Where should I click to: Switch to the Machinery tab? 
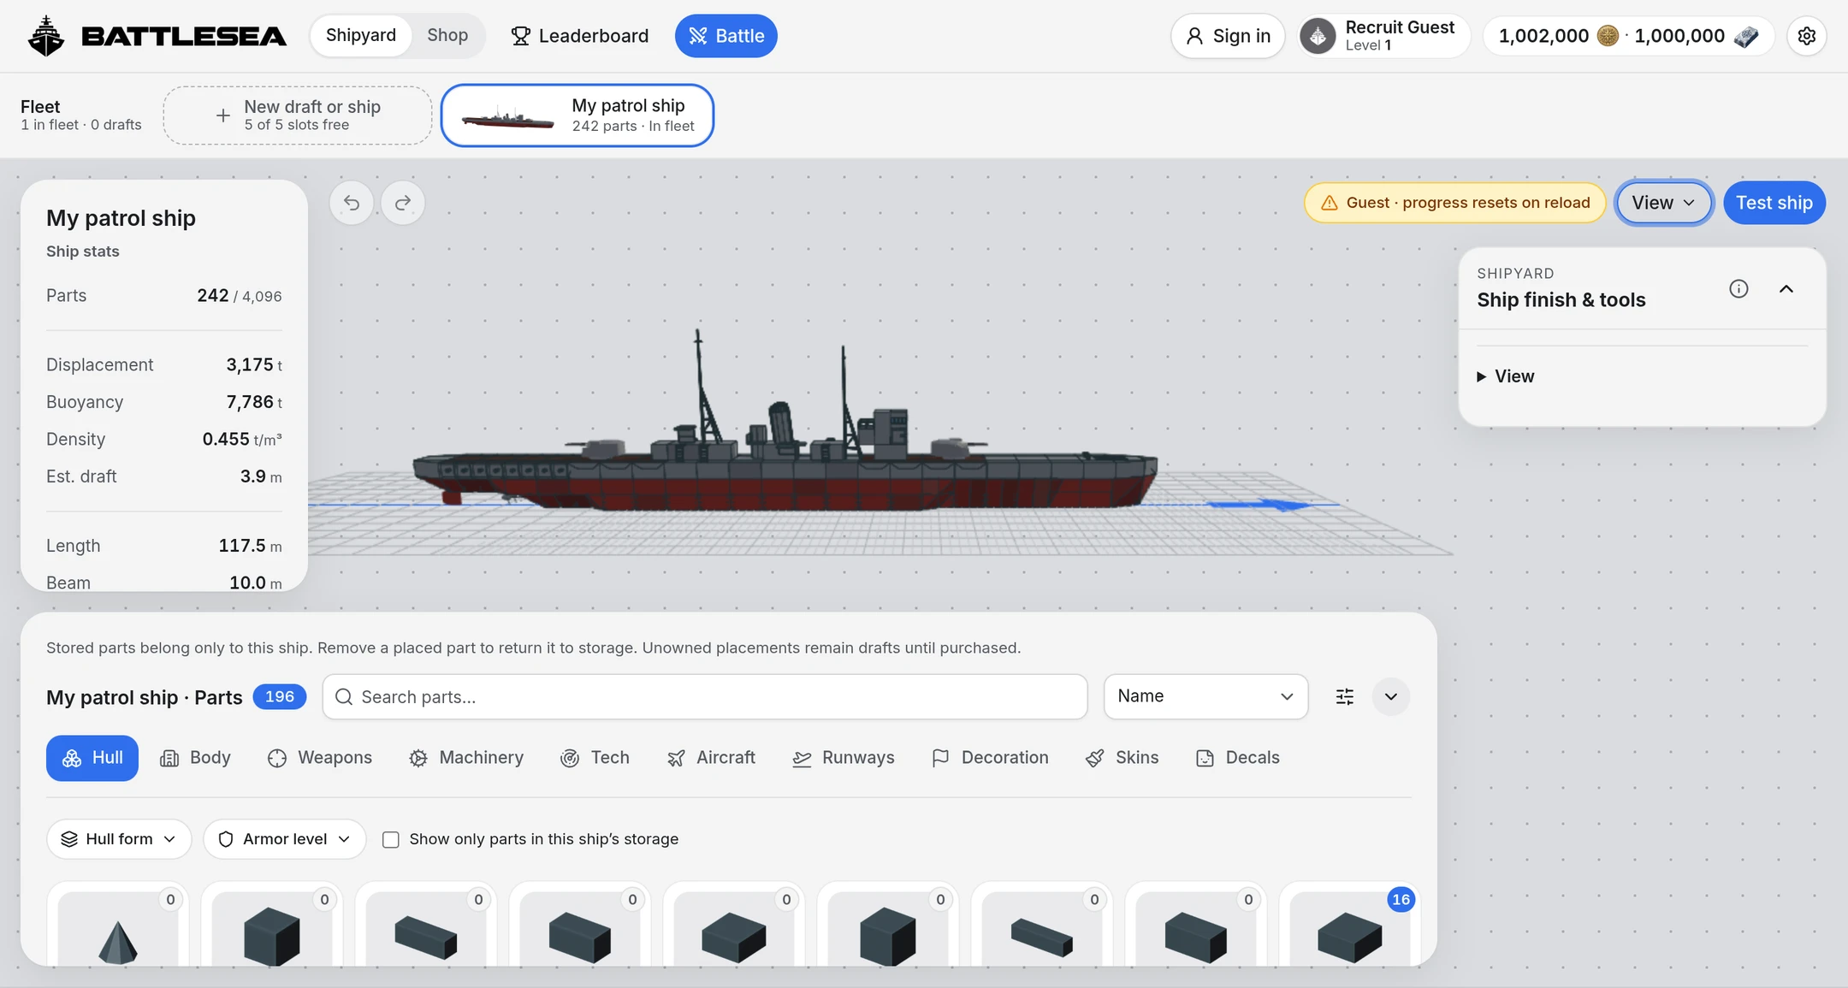pos(466,758)
